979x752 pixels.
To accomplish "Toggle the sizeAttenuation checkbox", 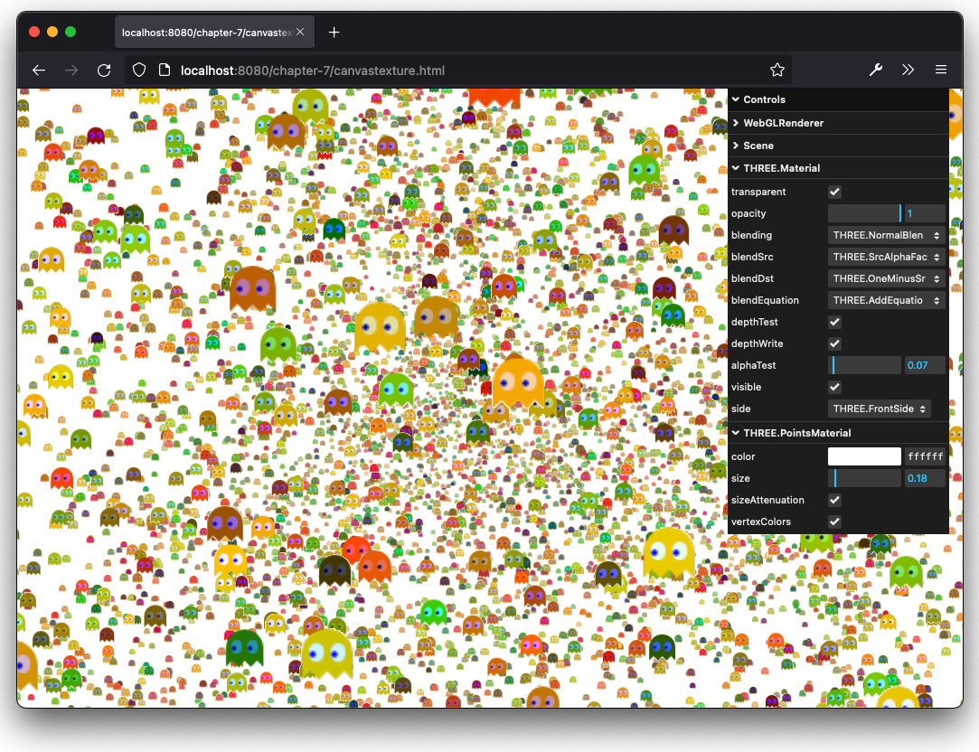I will 834,500.
